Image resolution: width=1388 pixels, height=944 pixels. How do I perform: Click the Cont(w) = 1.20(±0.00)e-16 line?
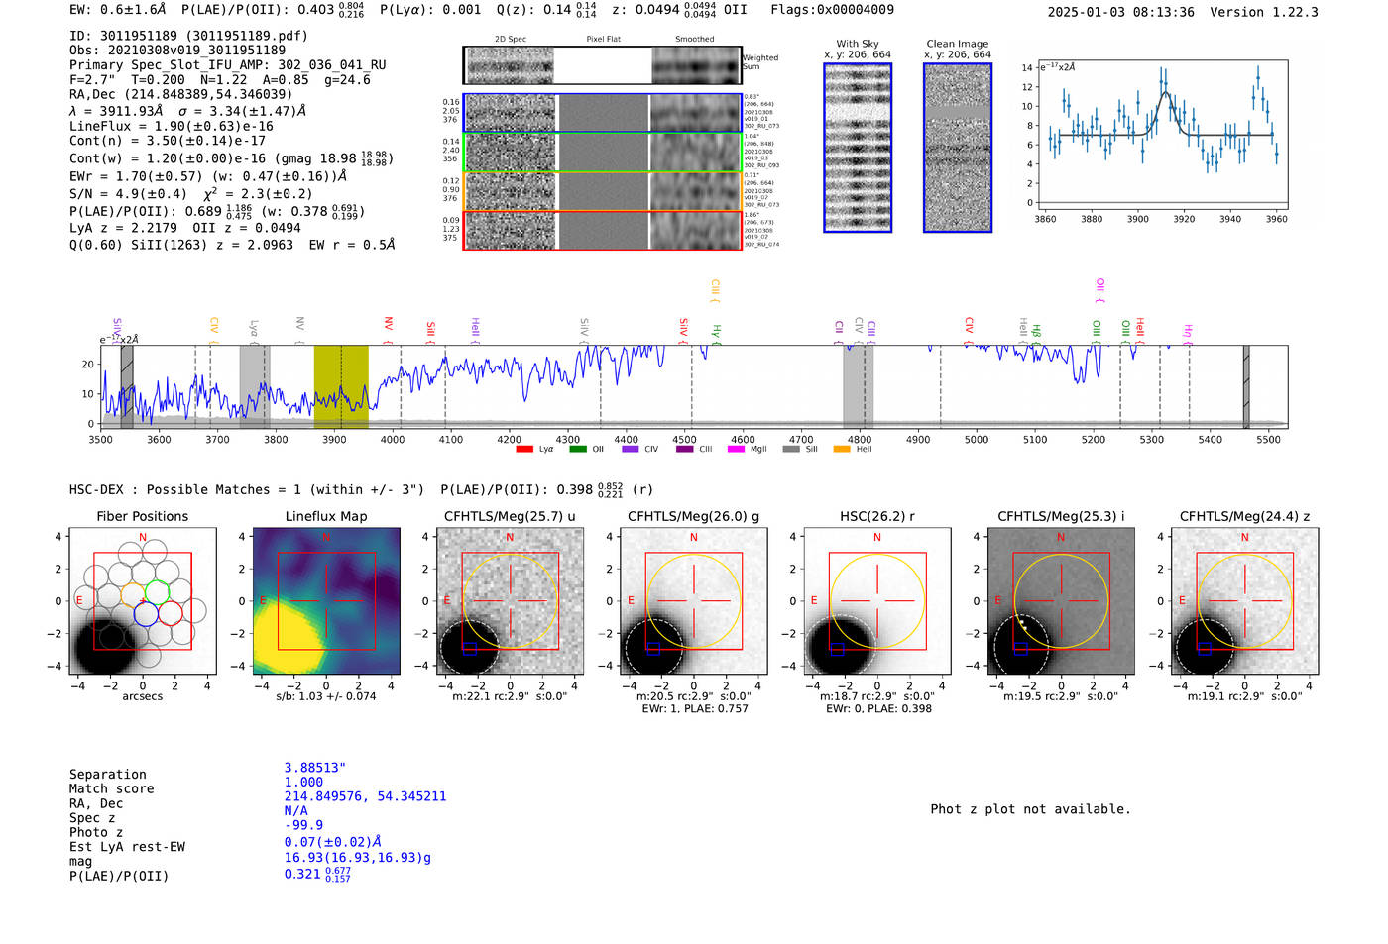click(x=231, y=158)
